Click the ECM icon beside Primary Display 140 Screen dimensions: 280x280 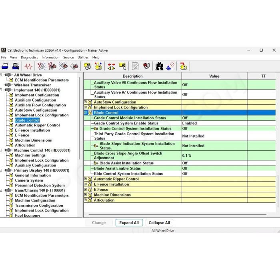8,170
